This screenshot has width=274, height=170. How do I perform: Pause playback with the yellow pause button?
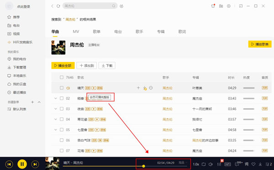point(22,164)
